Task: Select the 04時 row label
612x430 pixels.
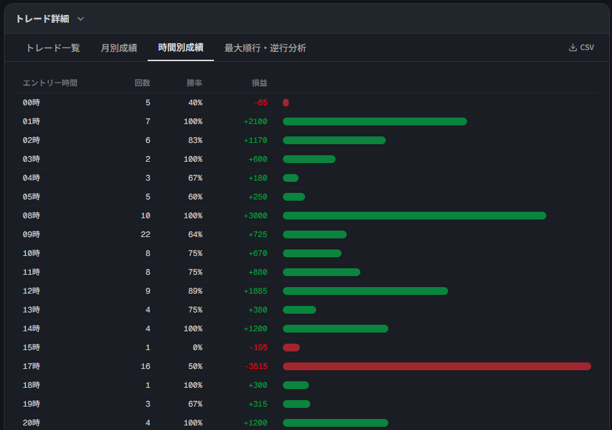Action: click(31, 178)
